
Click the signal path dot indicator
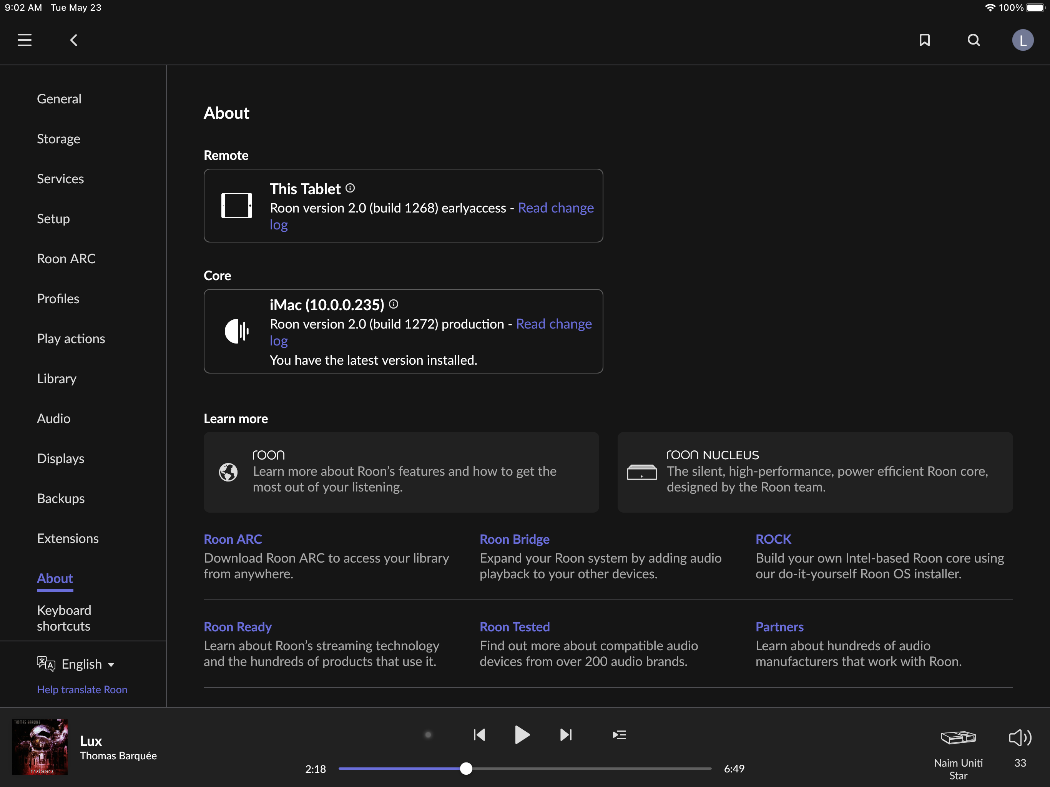(428, 734)
